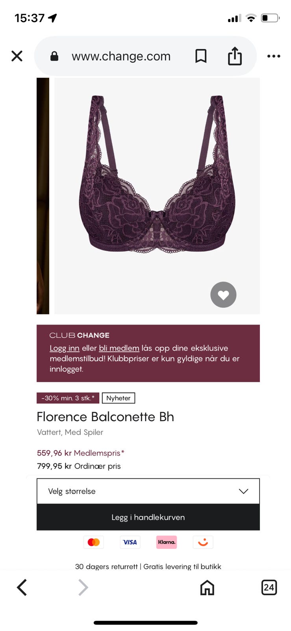Close the in-app browser with the X
Screen dimensions: 291x631
17,56
